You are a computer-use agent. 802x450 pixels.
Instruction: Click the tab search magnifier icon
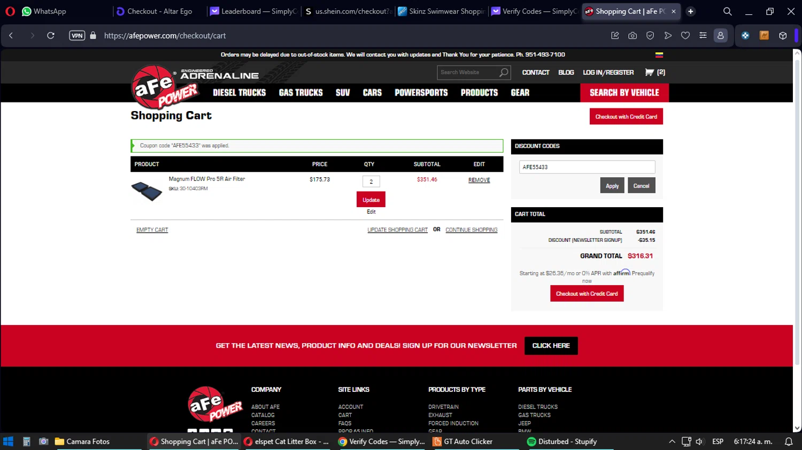click(x=728, y=11)
